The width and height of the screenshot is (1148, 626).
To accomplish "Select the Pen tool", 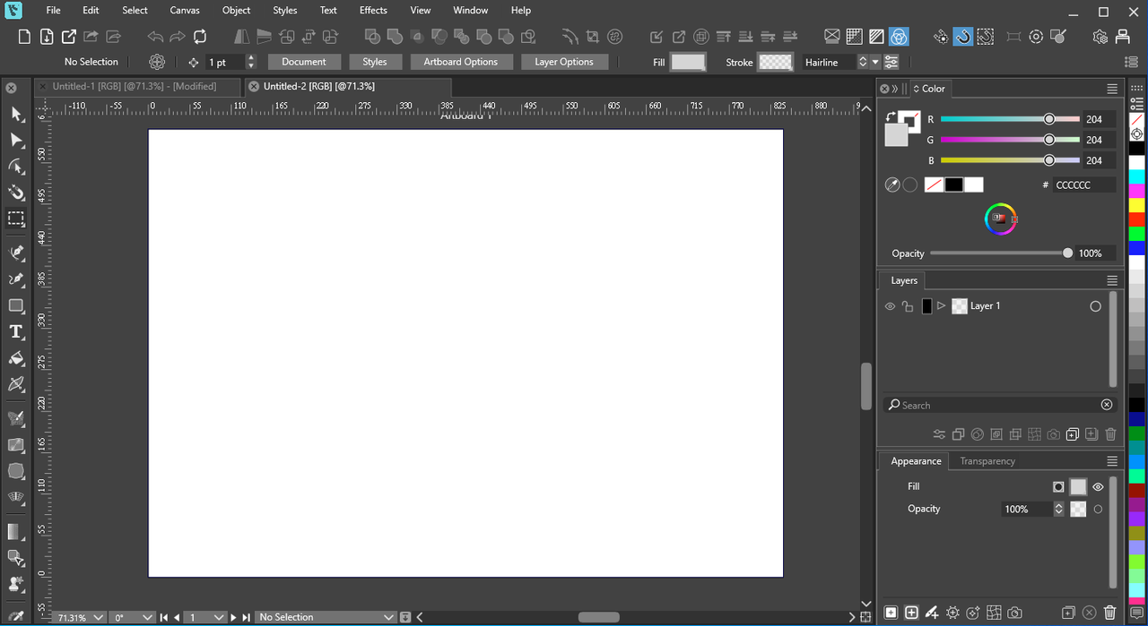I will tap(16, 253).
